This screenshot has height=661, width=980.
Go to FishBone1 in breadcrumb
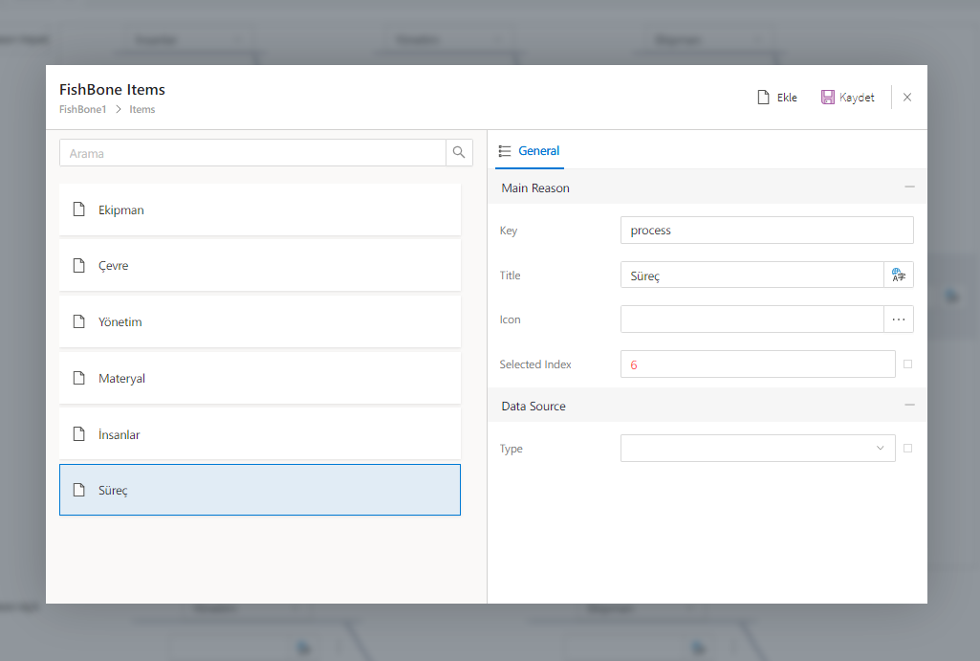[82, 110]
